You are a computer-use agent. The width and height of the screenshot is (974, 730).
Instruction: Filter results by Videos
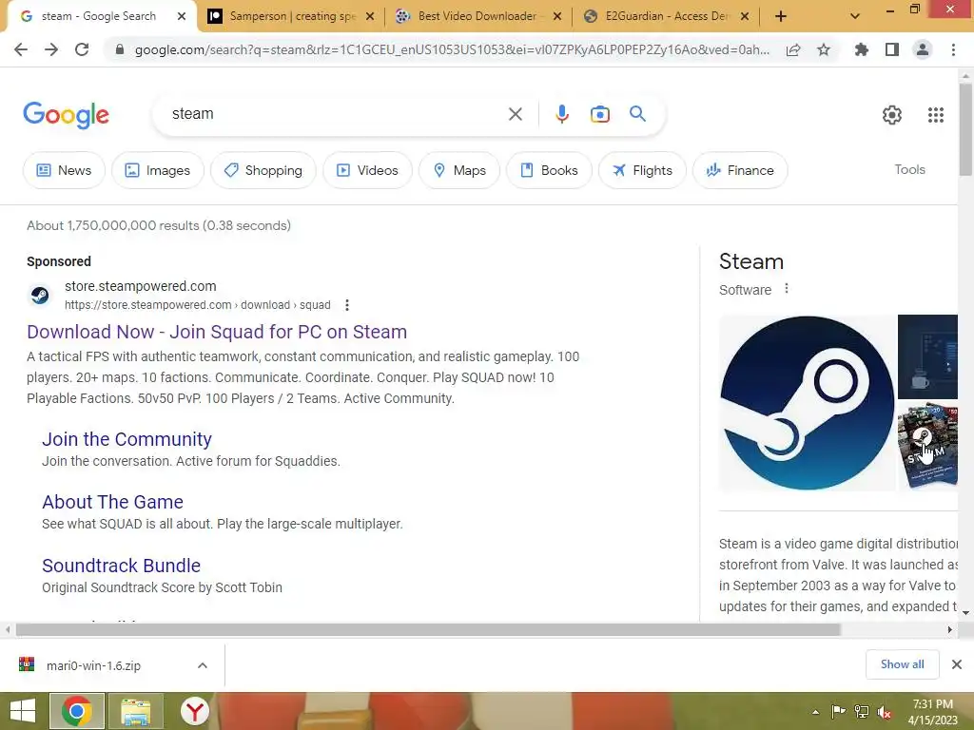367,170
